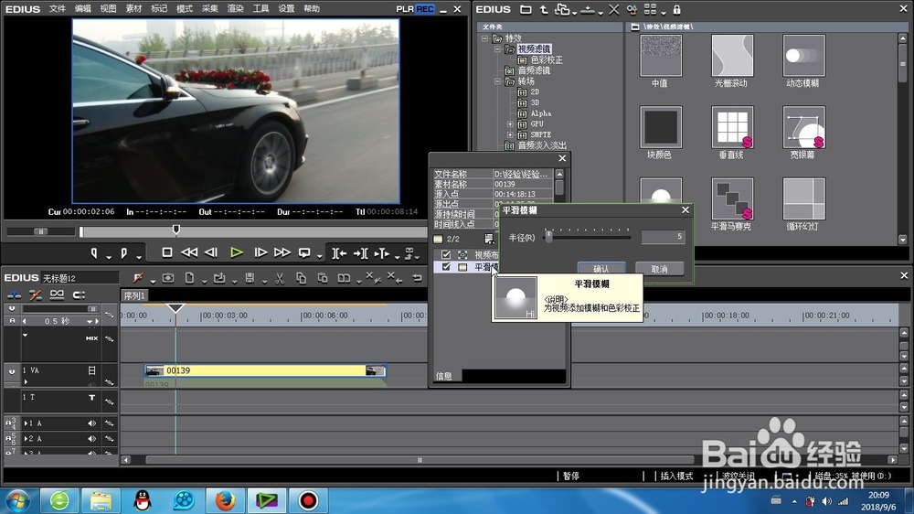The height and width of the screenshot is (514, 914).
Task: Step forward one frame
Action: (260, 252)
